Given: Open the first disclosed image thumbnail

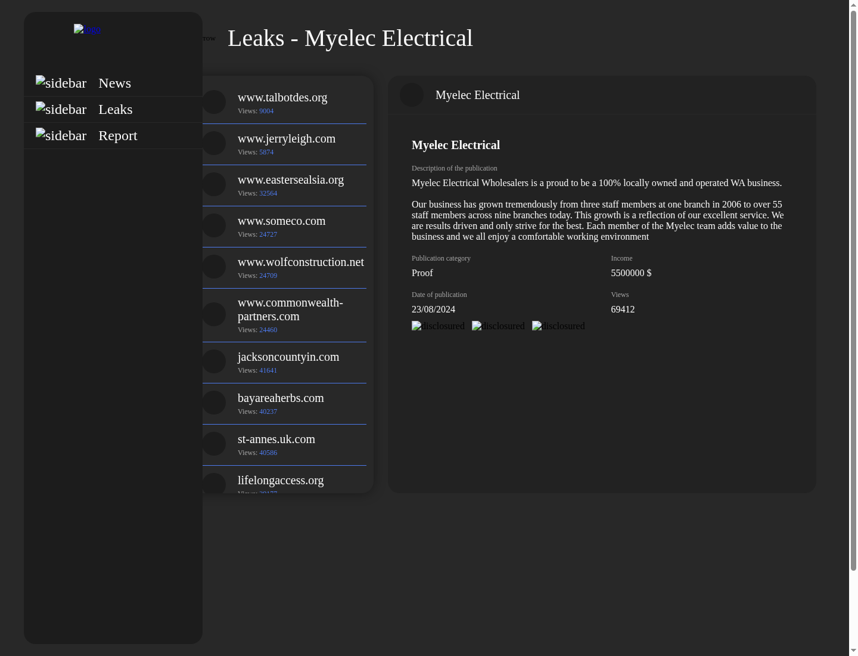Looking at the screenshot, I should pyautogui.click(x=438, y=326).
